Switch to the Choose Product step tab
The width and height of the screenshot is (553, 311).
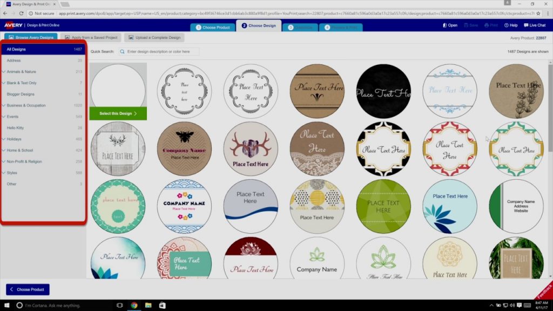tap(213, 26)
